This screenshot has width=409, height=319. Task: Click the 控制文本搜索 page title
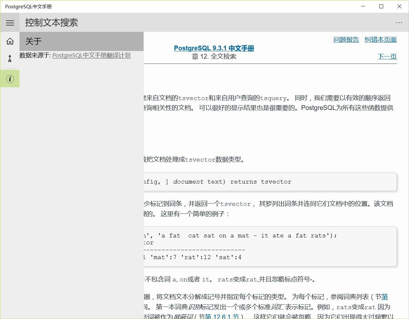tap(52, 23)
